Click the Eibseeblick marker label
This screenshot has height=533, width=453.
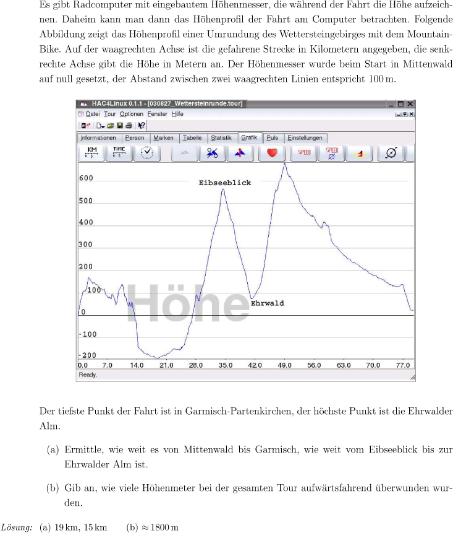[224, 183]
